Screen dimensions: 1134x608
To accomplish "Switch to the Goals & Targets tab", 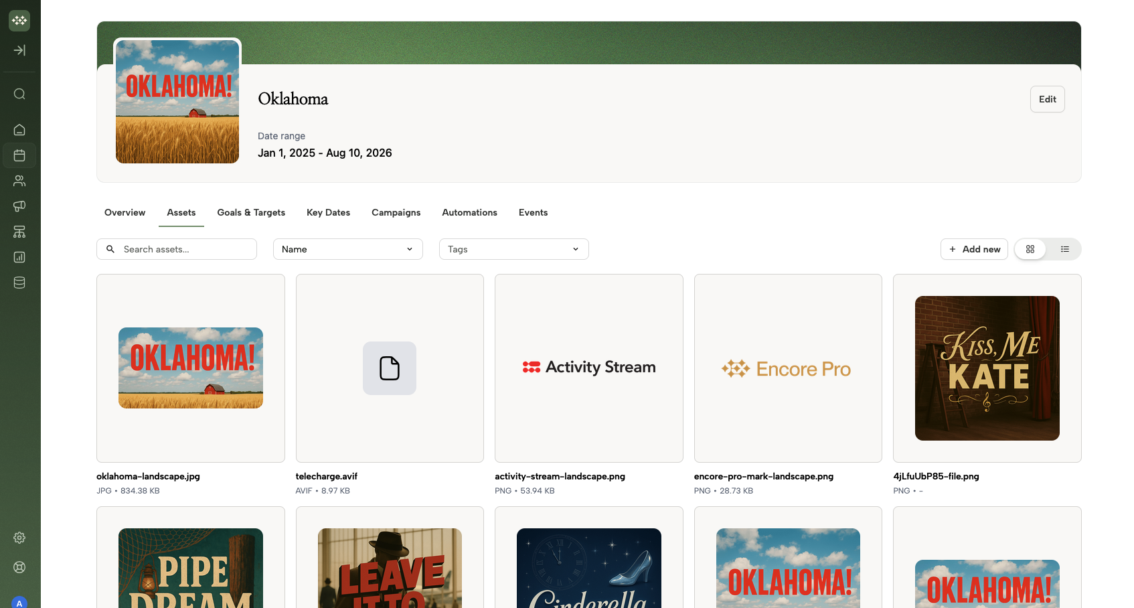I will click(x=251, y=212).
